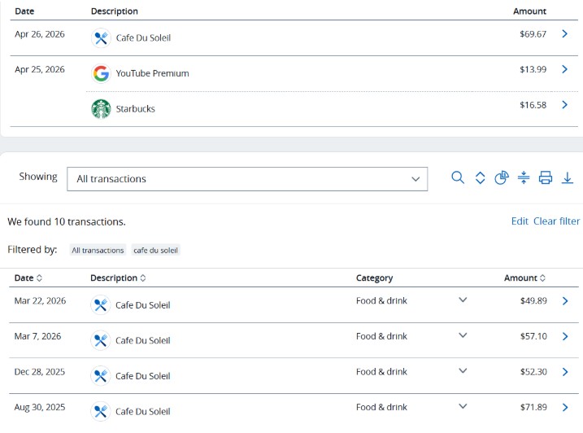Screen dimensions: 583x433
Task: Click the 'cafe du soleil' filter tag
Action: pyautogui.click(x=155, y=251)
